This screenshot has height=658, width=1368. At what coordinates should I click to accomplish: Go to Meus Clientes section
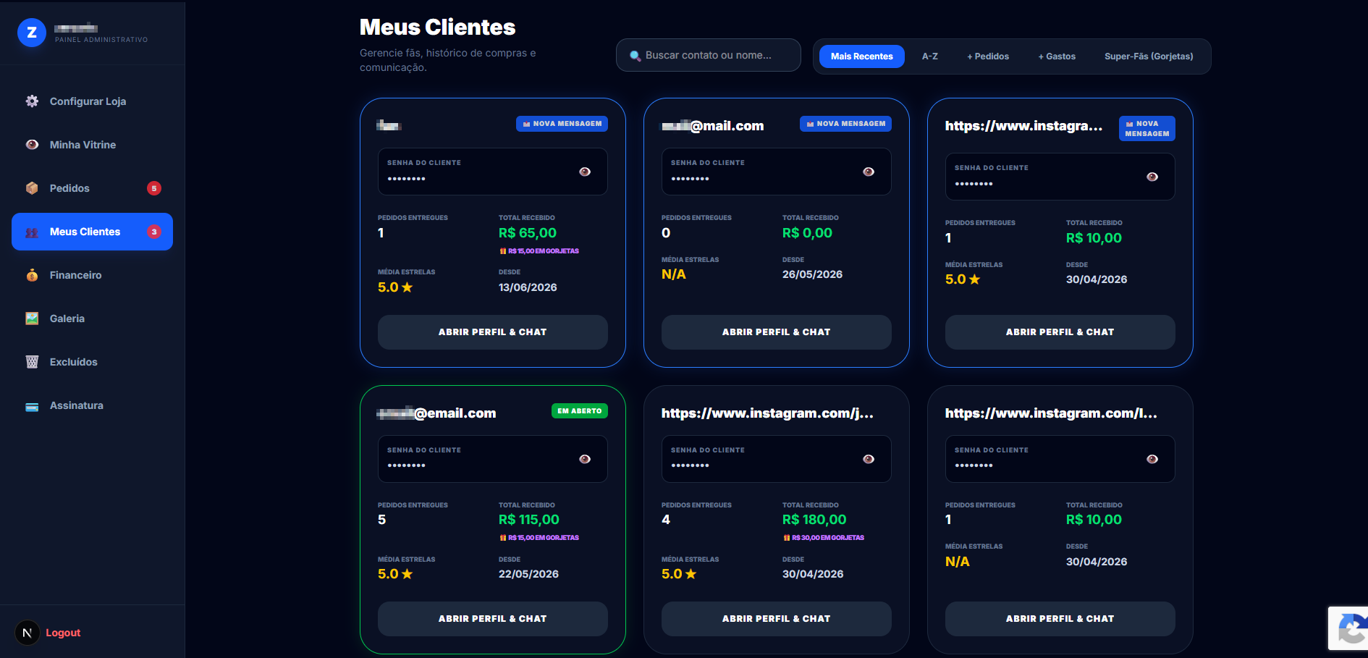[92, 232]
